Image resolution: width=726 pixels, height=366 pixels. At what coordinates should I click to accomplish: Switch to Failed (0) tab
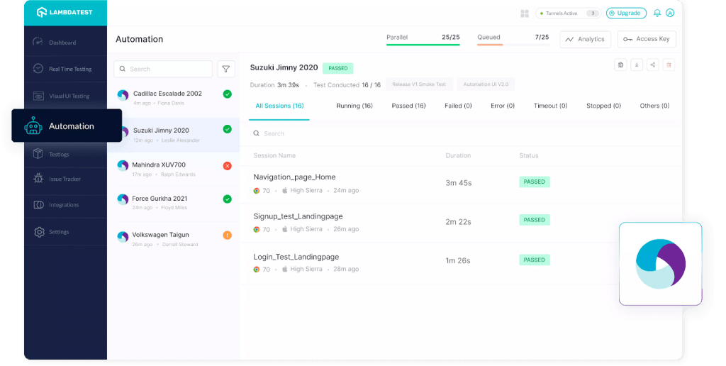pos(458,106)
